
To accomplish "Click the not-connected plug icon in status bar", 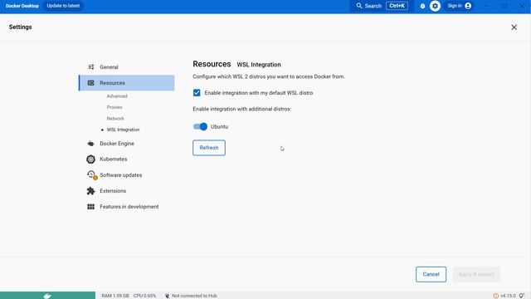I will click(x=167, y=296).
